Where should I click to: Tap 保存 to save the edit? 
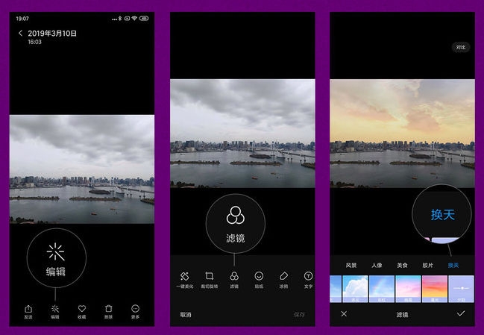pos(299,315)
